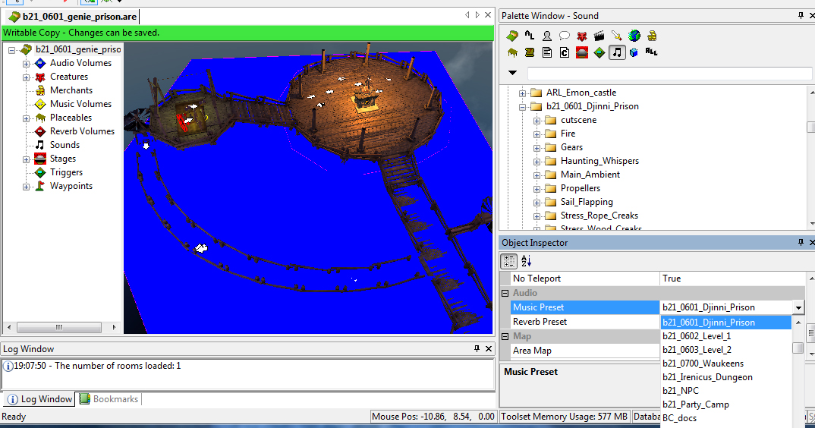Viewport: 815px width, 428px height.
Task: Expand the Fire folder in palette
Action: (537, 134)
